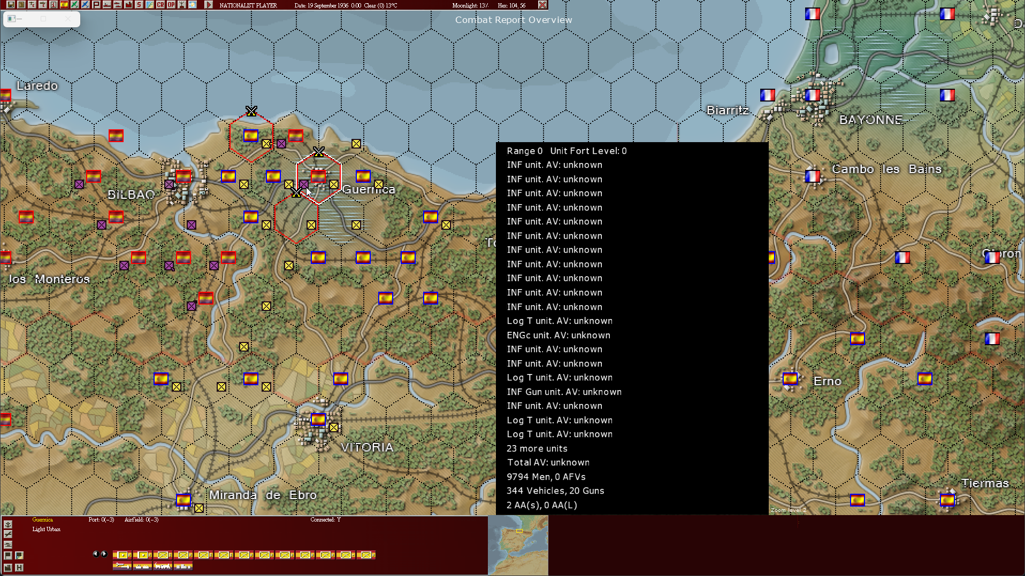Click the red factory toolbar icon

coord(128,5)
